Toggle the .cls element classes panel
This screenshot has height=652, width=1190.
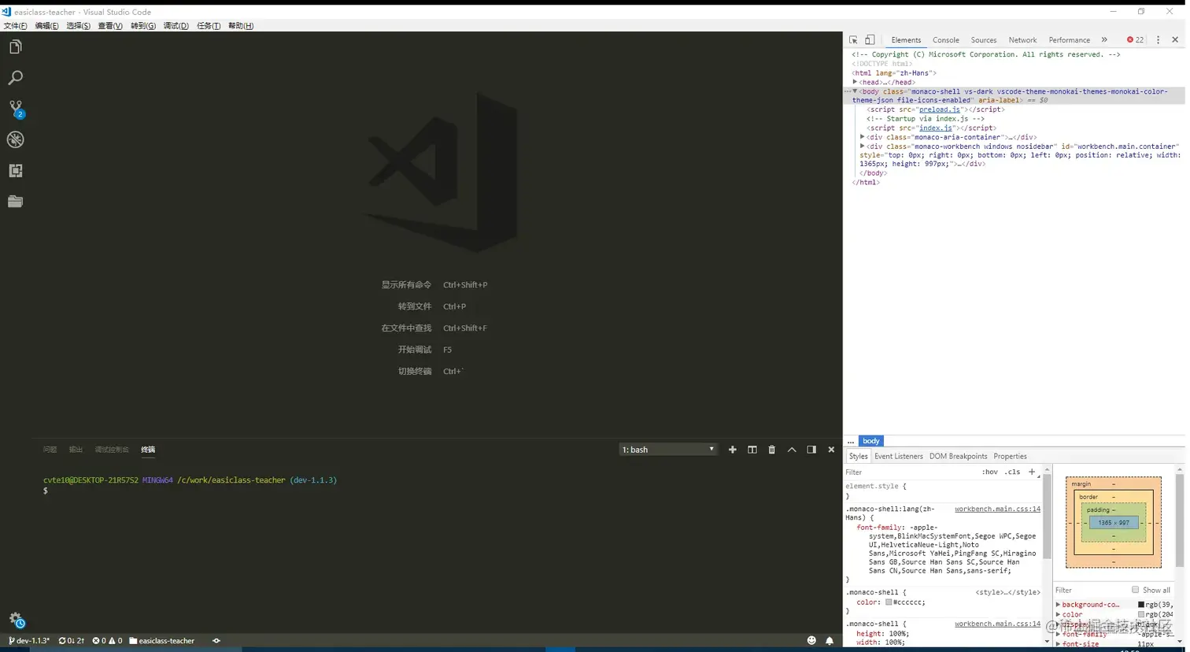point(1013,472)
